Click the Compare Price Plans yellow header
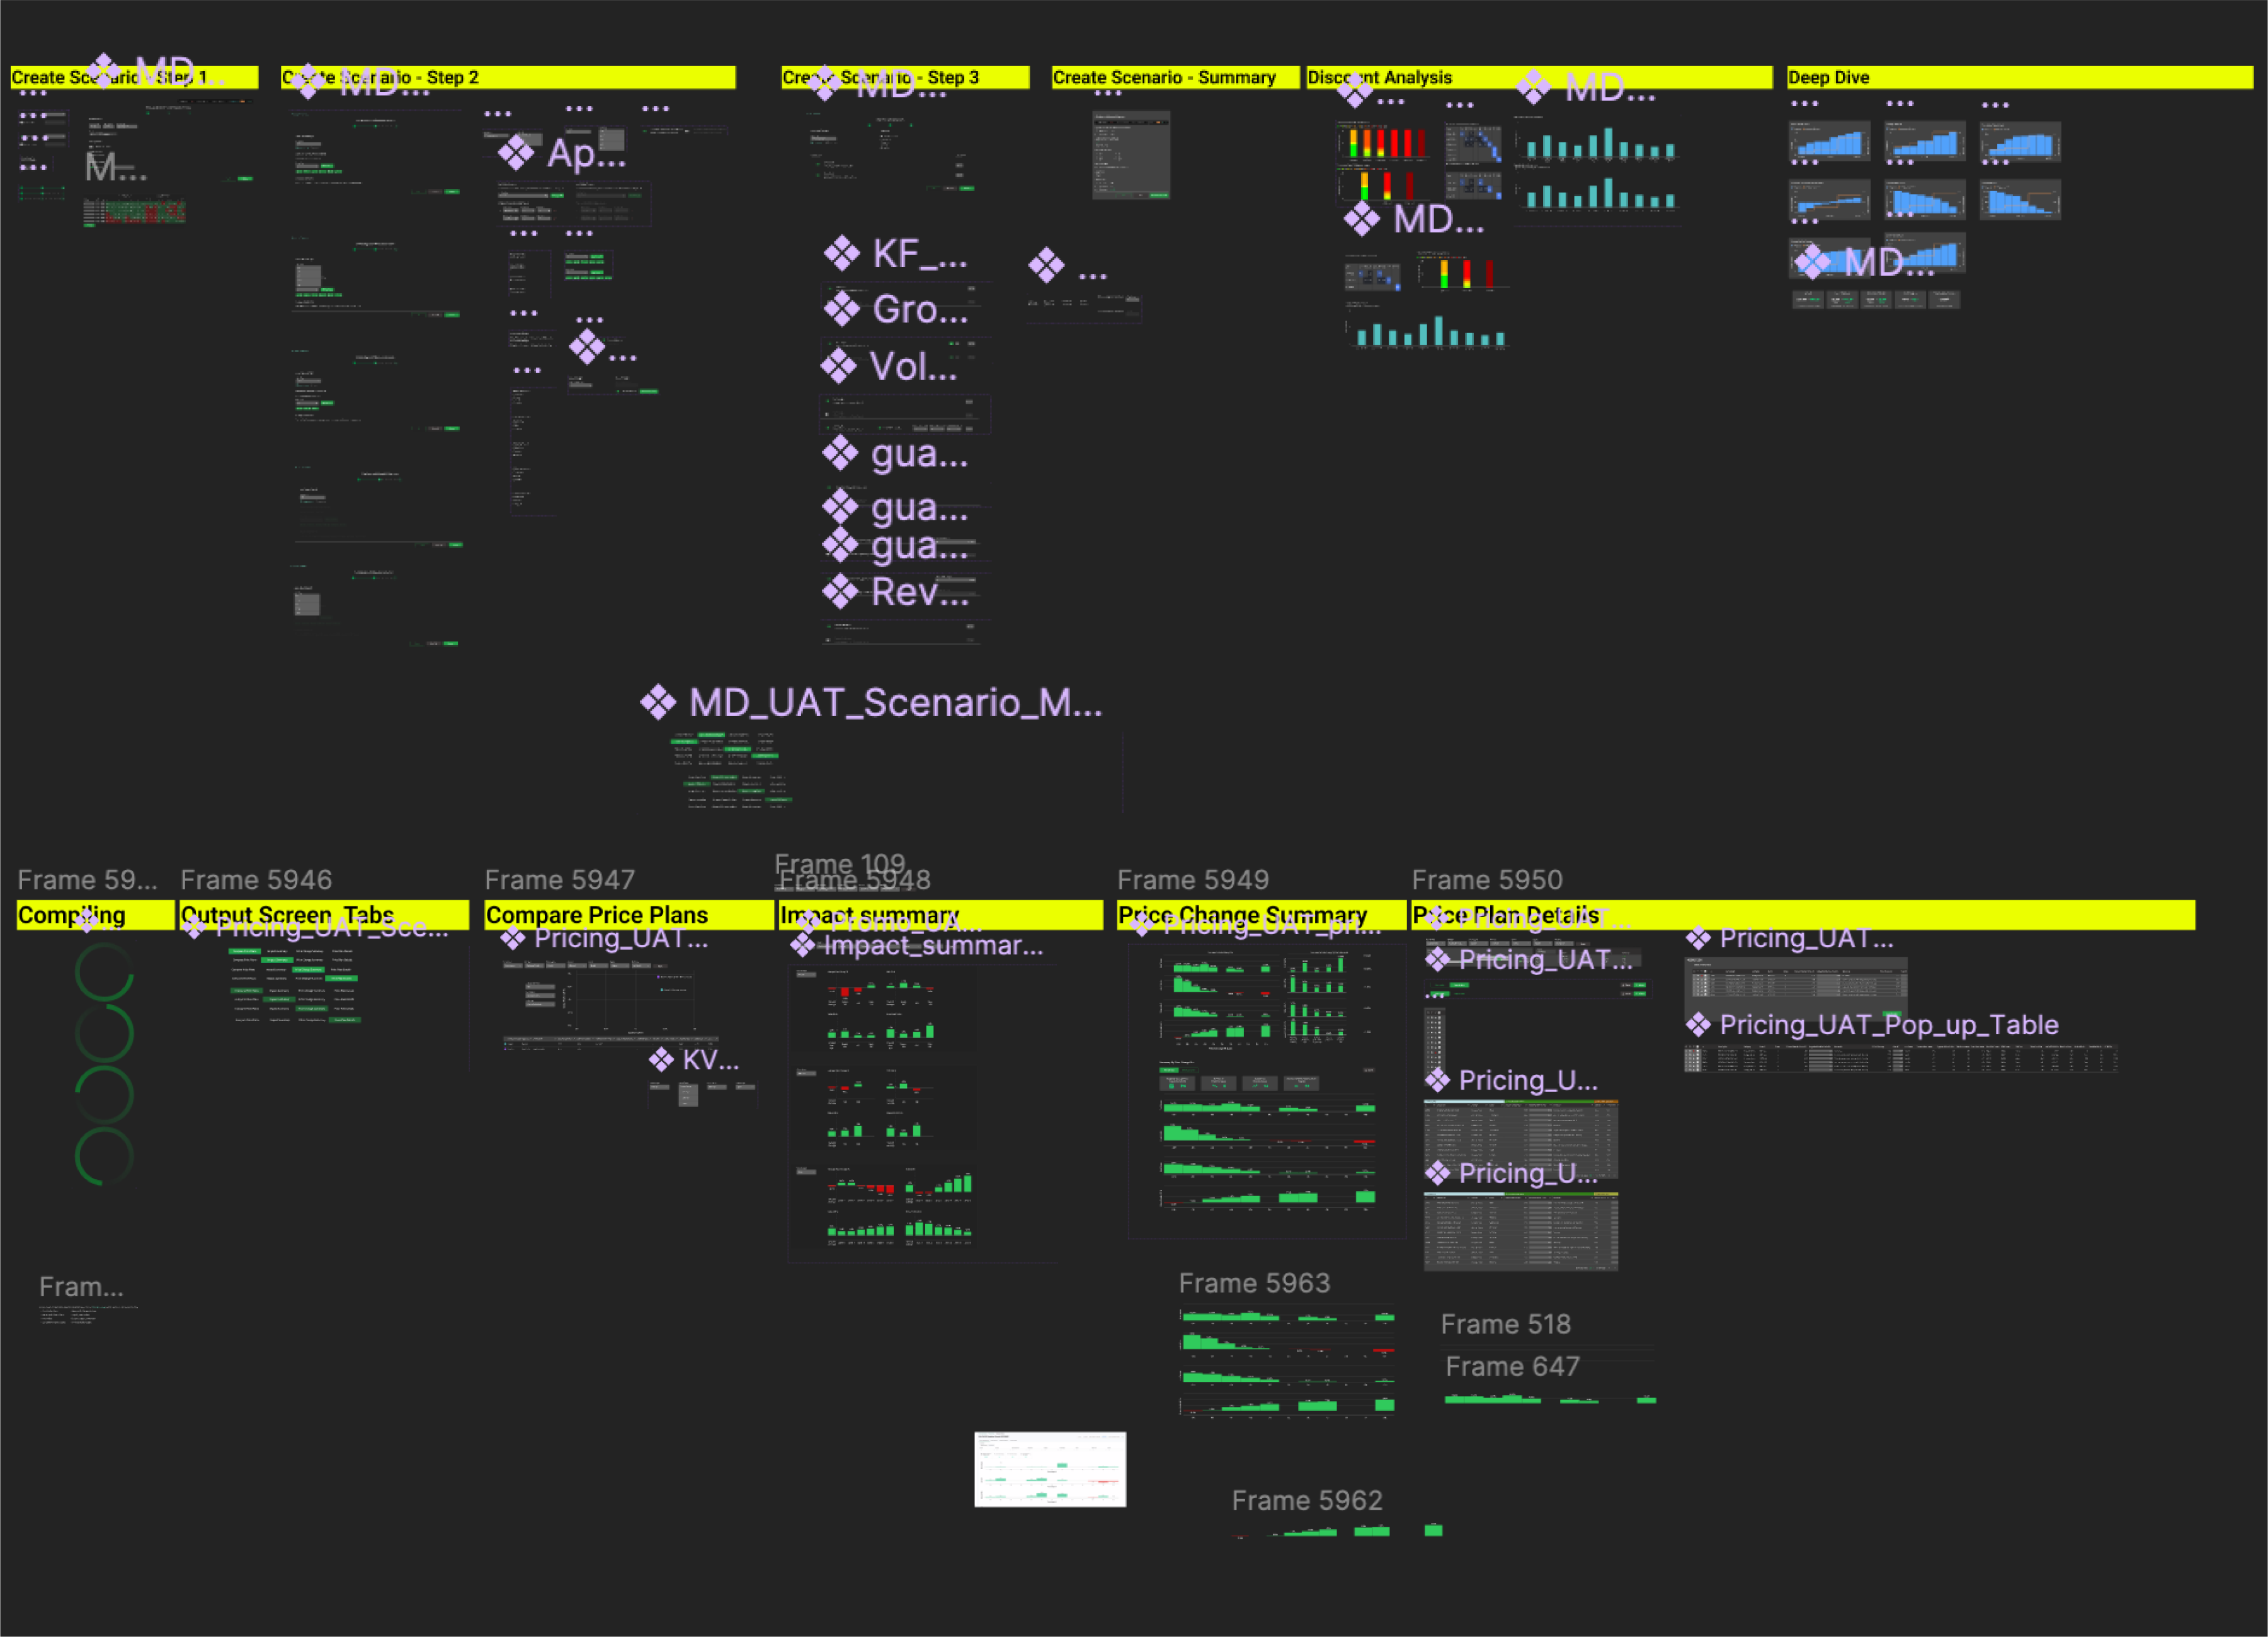This screenshot has height=1637, width=2268. click(629, 915)
